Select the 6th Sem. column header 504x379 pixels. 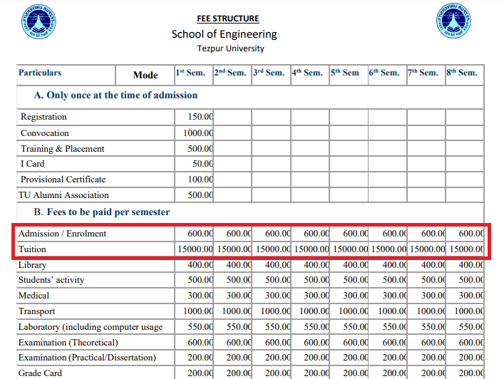[x=384, y=73]
